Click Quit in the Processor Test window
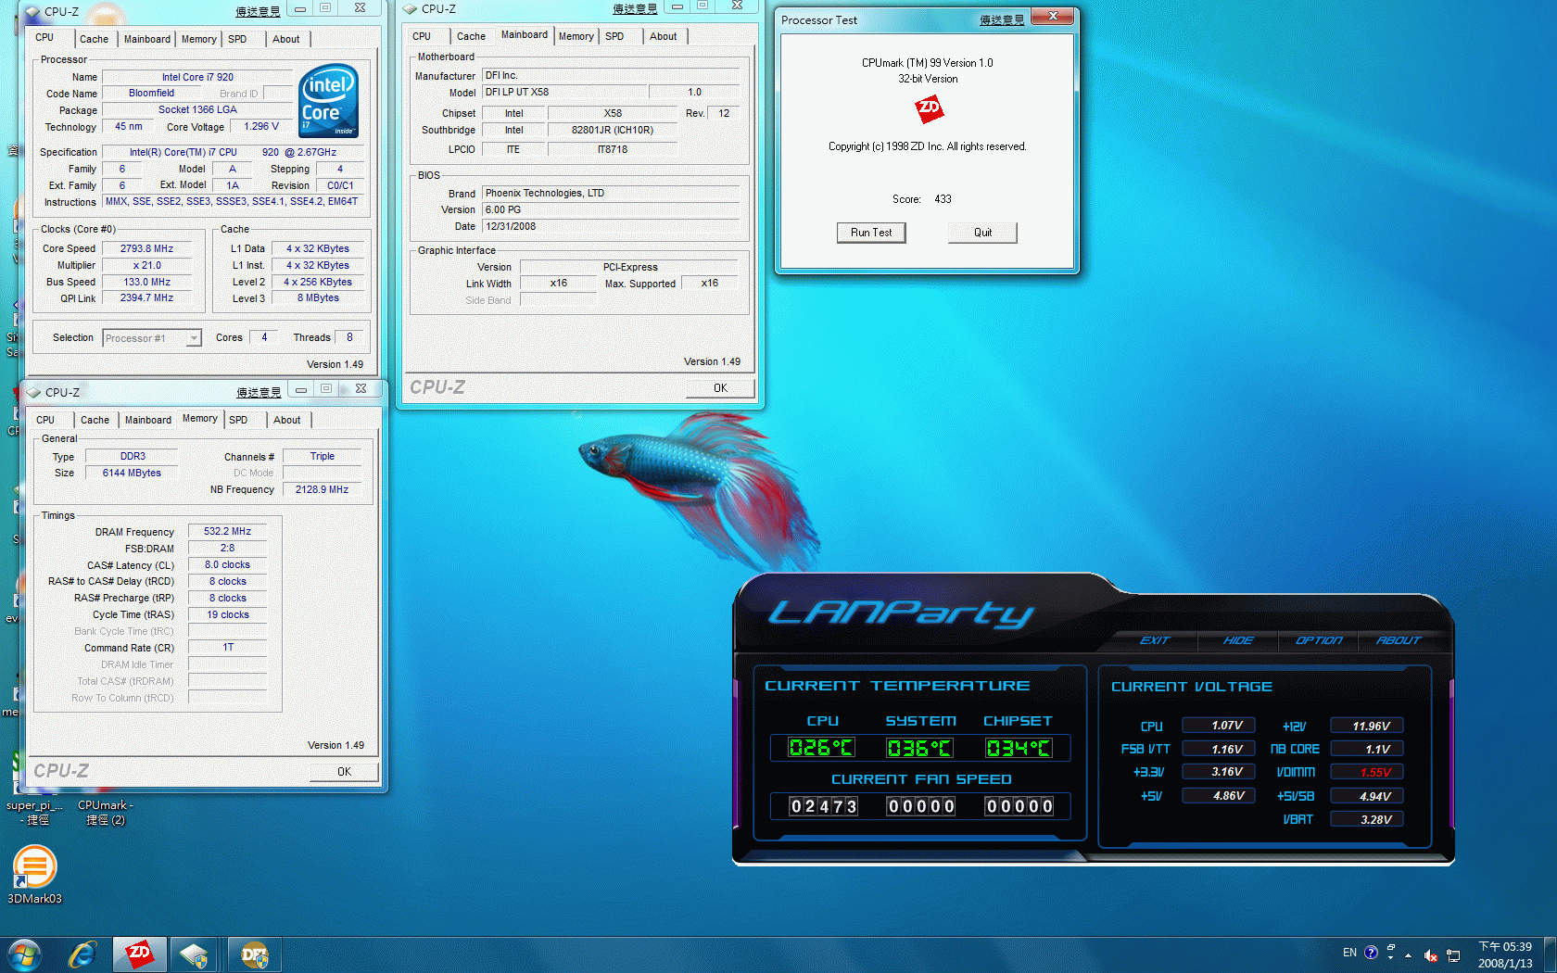Screen dimensions: 1557x973 tap(981, 233)
